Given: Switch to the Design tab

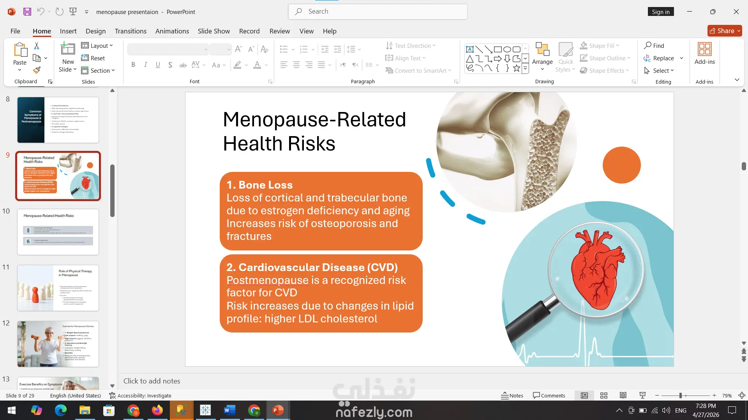Looking at the screenshot, I should 95,31.
